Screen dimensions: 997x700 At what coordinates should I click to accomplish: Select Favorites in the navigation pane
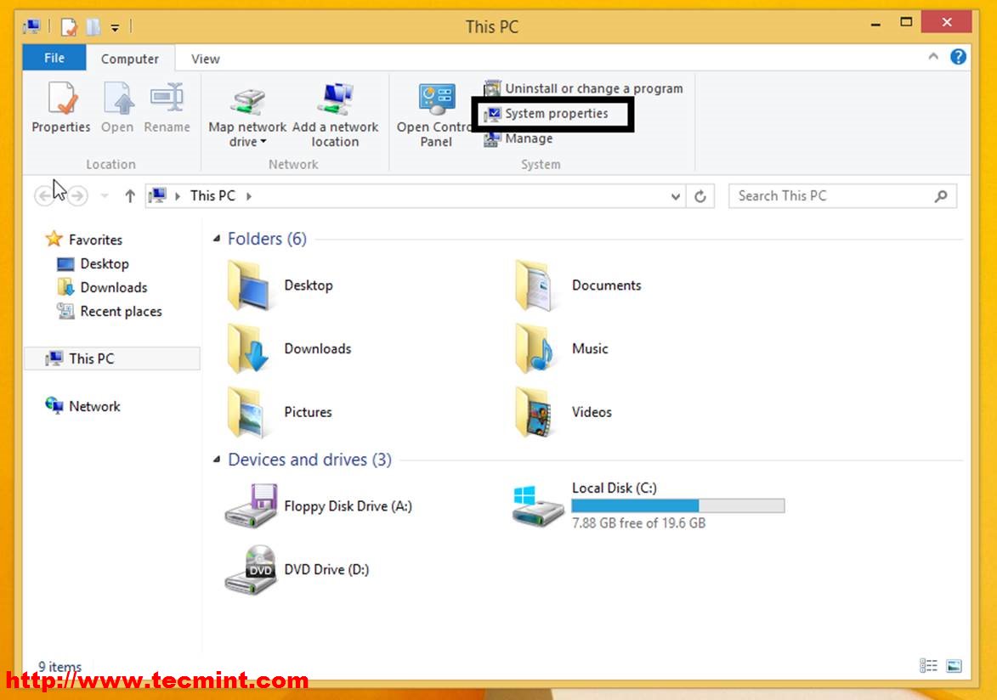(x=95, y=240)
